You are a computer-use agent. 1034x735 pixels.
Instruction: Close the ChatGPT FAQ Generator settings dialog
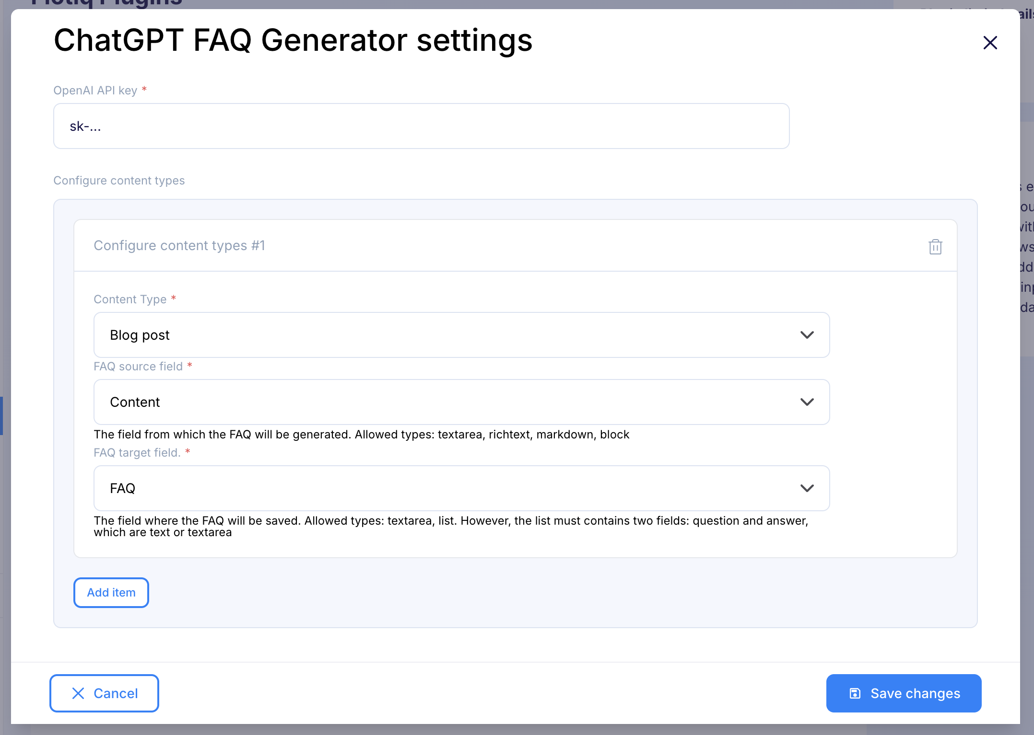click(x=990, y=43)
